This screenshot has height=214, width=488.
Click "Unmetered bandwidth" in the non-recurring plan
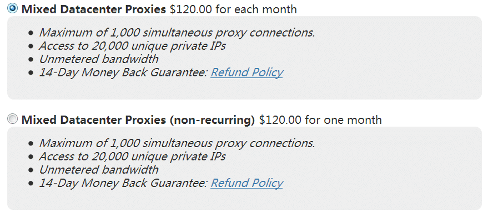click(x=99, y=170)
